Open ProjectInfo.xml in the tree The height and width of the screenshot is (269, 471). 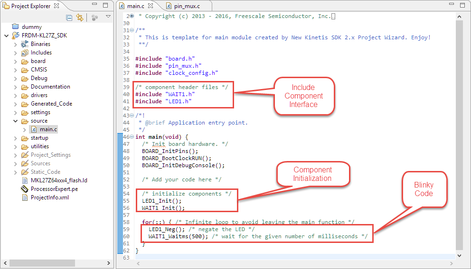49,197
